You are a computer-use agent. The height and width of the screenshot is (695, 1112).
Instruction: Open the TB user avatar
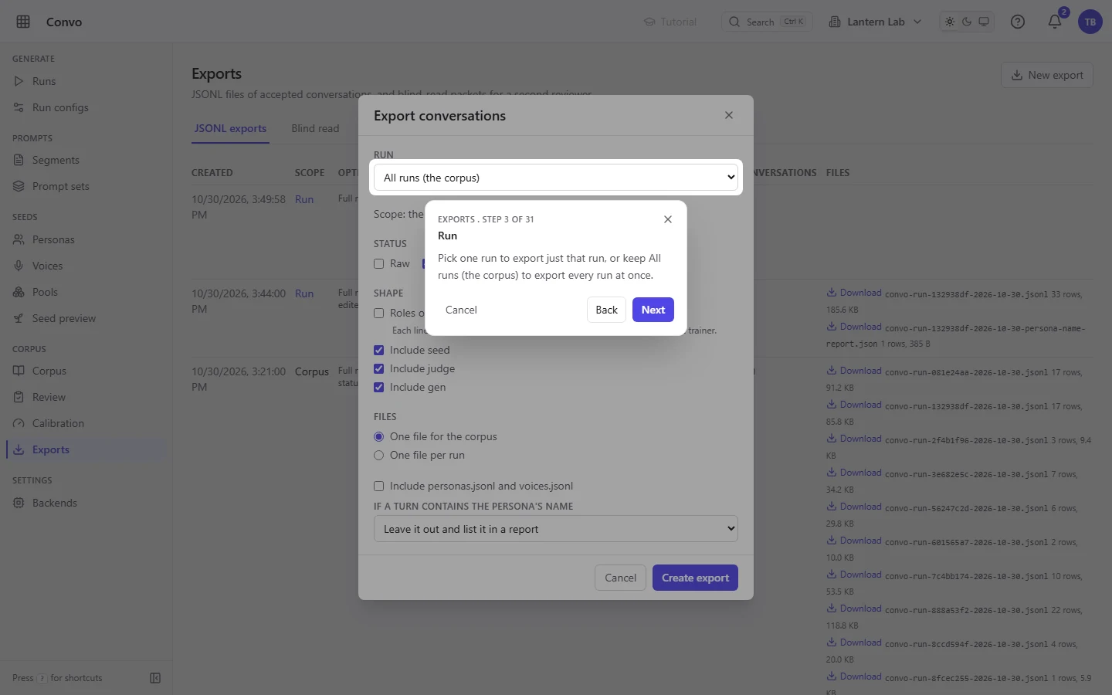[1090, 22]
